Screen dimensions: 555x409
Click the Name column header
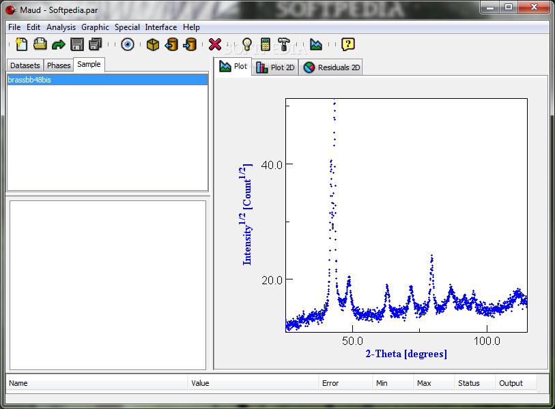97,383
